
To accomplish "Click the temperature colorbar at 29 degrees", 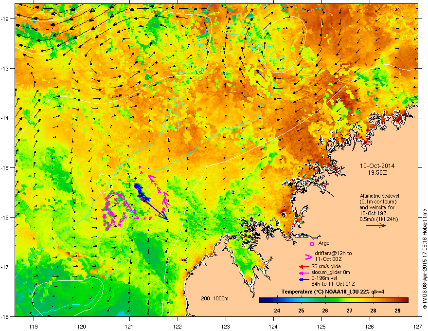I will (x=397, y=300).
